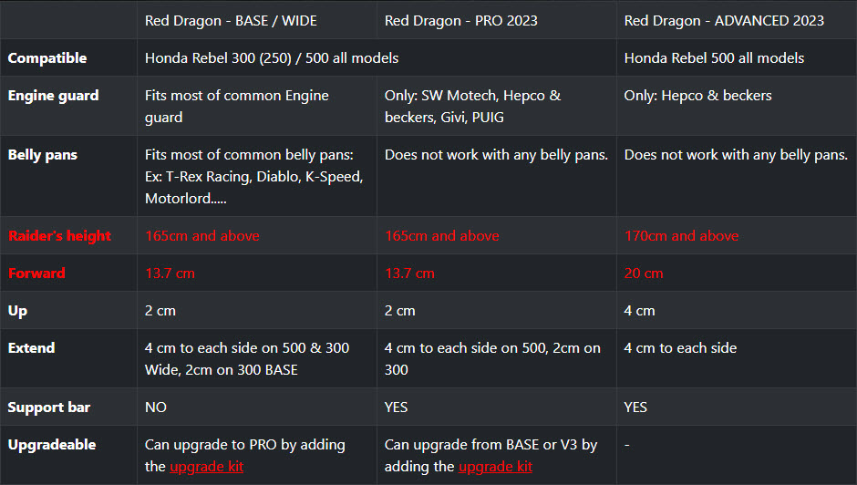857x485 pixels.
Task: Click the NO support bar cell
Action: tap(156, 408)
